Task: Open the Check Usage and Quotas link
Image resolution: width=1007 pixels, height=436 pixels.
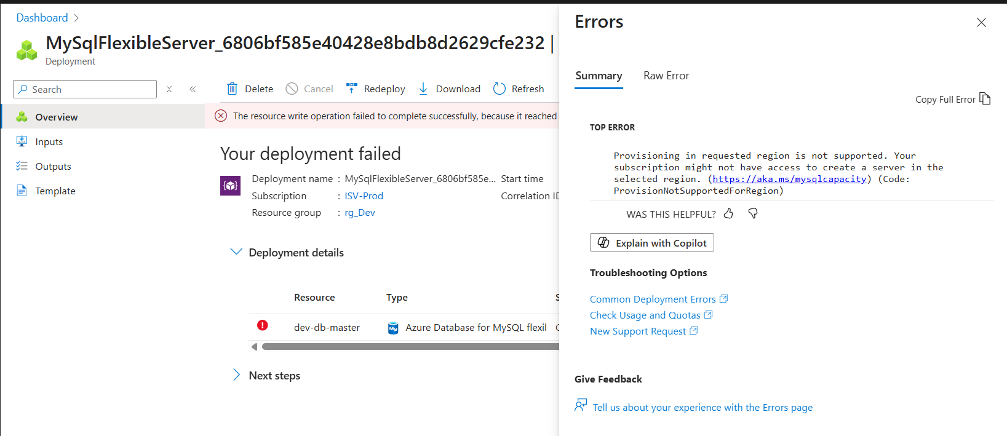Action: point(651,315)
